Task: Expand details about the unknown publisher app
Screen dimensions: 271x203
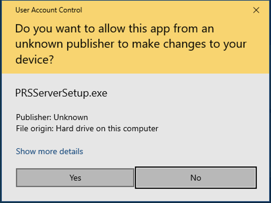Action: [49, 152]
